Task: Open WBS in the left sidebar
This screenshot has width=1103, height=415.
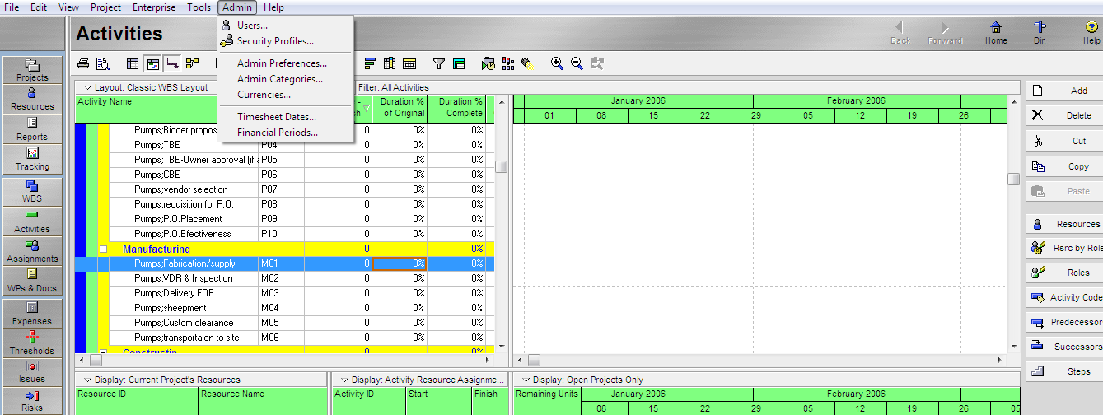Action: pos(33,191)
